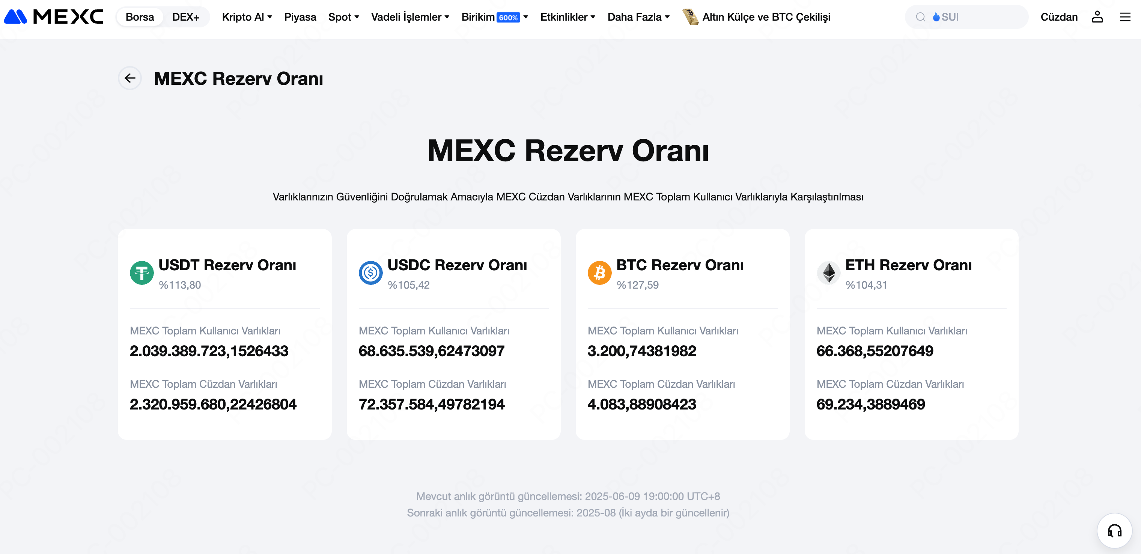This screenshot has height=554, width=1141.
Task: Click the Mevcut anlık görüntü güncellemesi line
Action: (x=568, y=496)
